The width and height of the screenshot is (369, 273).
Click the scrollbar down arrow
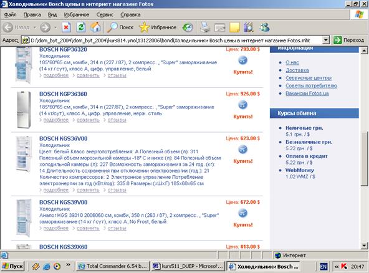[364, 246]
